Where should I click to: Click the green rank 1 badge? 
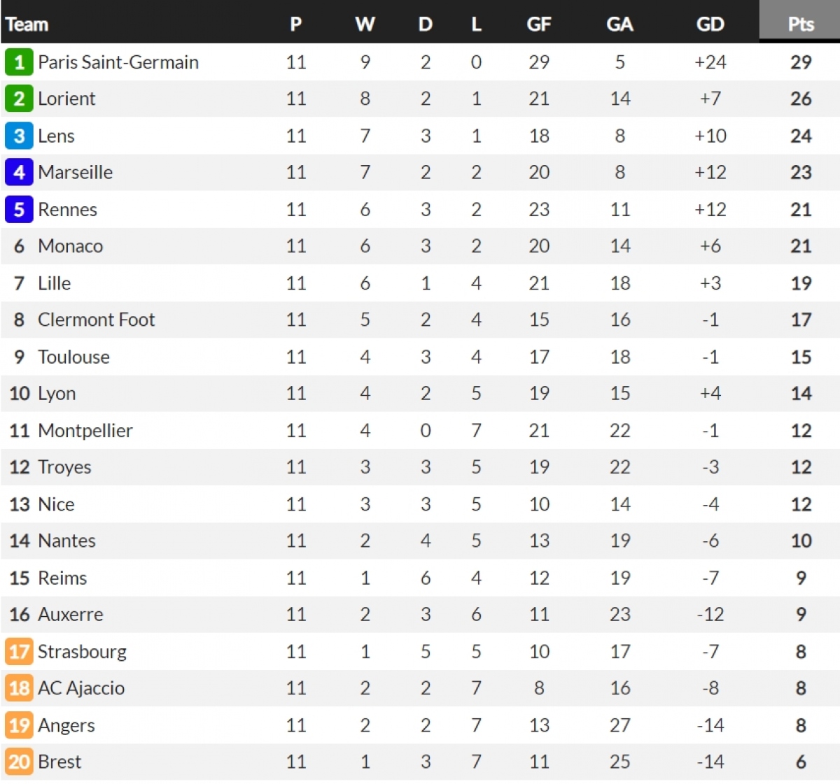click(19, 62)
